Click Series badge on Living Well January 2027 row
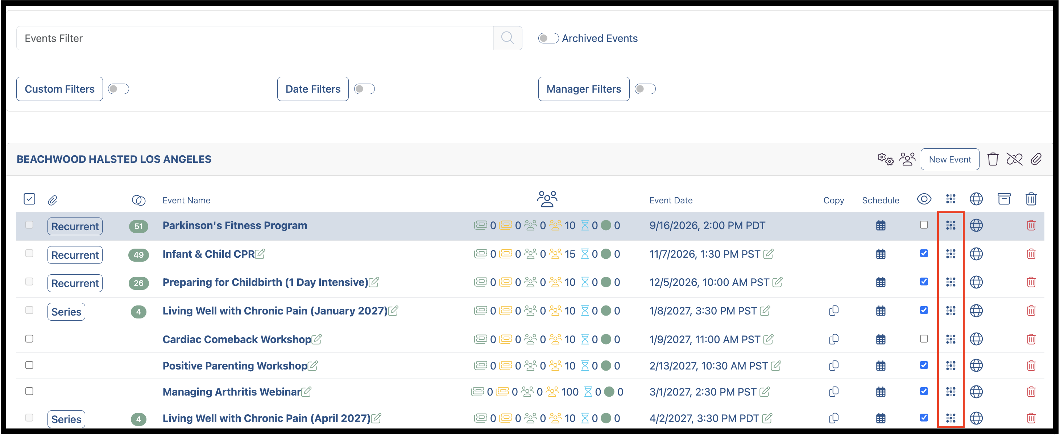1060x435 pixels. 66,312
